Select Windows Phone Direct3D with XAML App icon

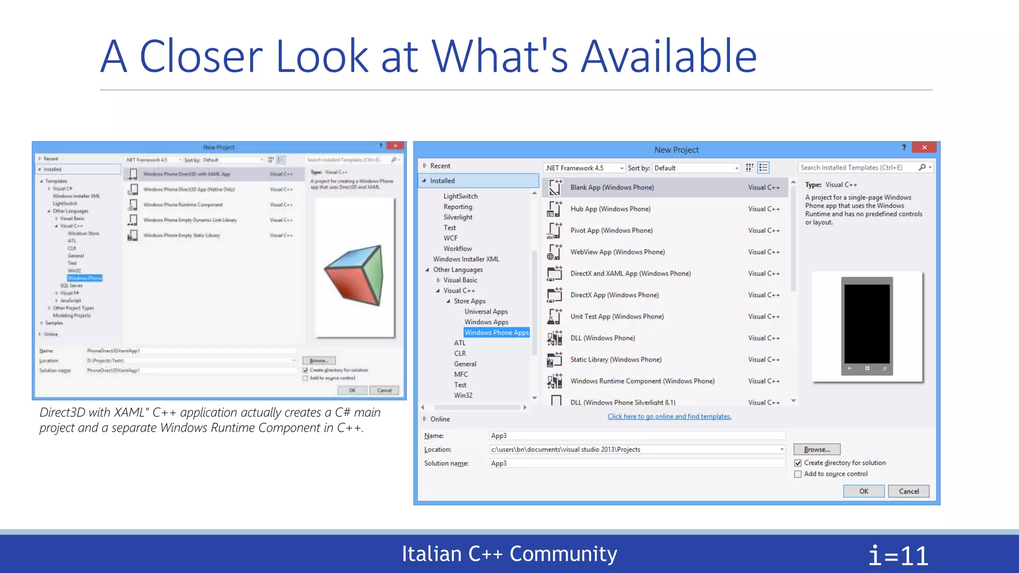pos(133,174)
